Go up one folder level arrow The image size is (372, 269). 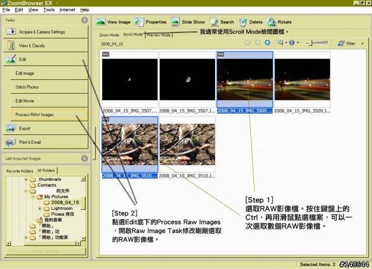[267, 42]
